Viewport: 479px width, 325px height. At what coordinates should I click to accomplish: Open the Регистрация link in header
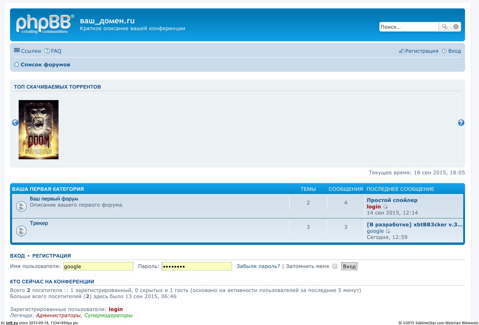(x=419, y=51)
